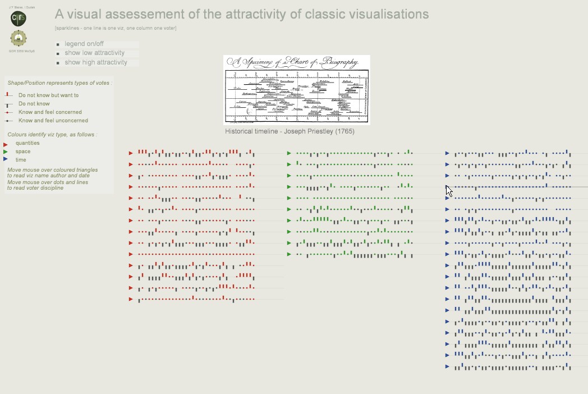Click the second red triangle in the red column

click(131, 164)
